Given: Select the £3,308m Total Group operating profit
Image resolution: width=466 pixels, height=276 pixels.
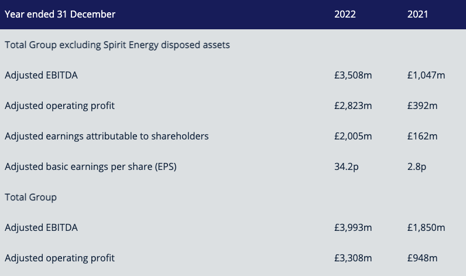Looking at the screenshot, I should [x=353, y=258].
